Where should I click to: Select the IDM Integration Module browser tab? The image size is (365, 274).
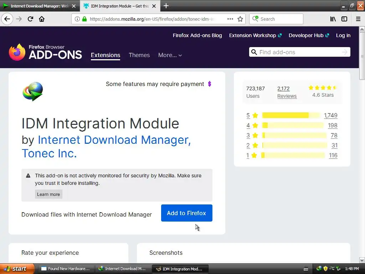point(120,6)
